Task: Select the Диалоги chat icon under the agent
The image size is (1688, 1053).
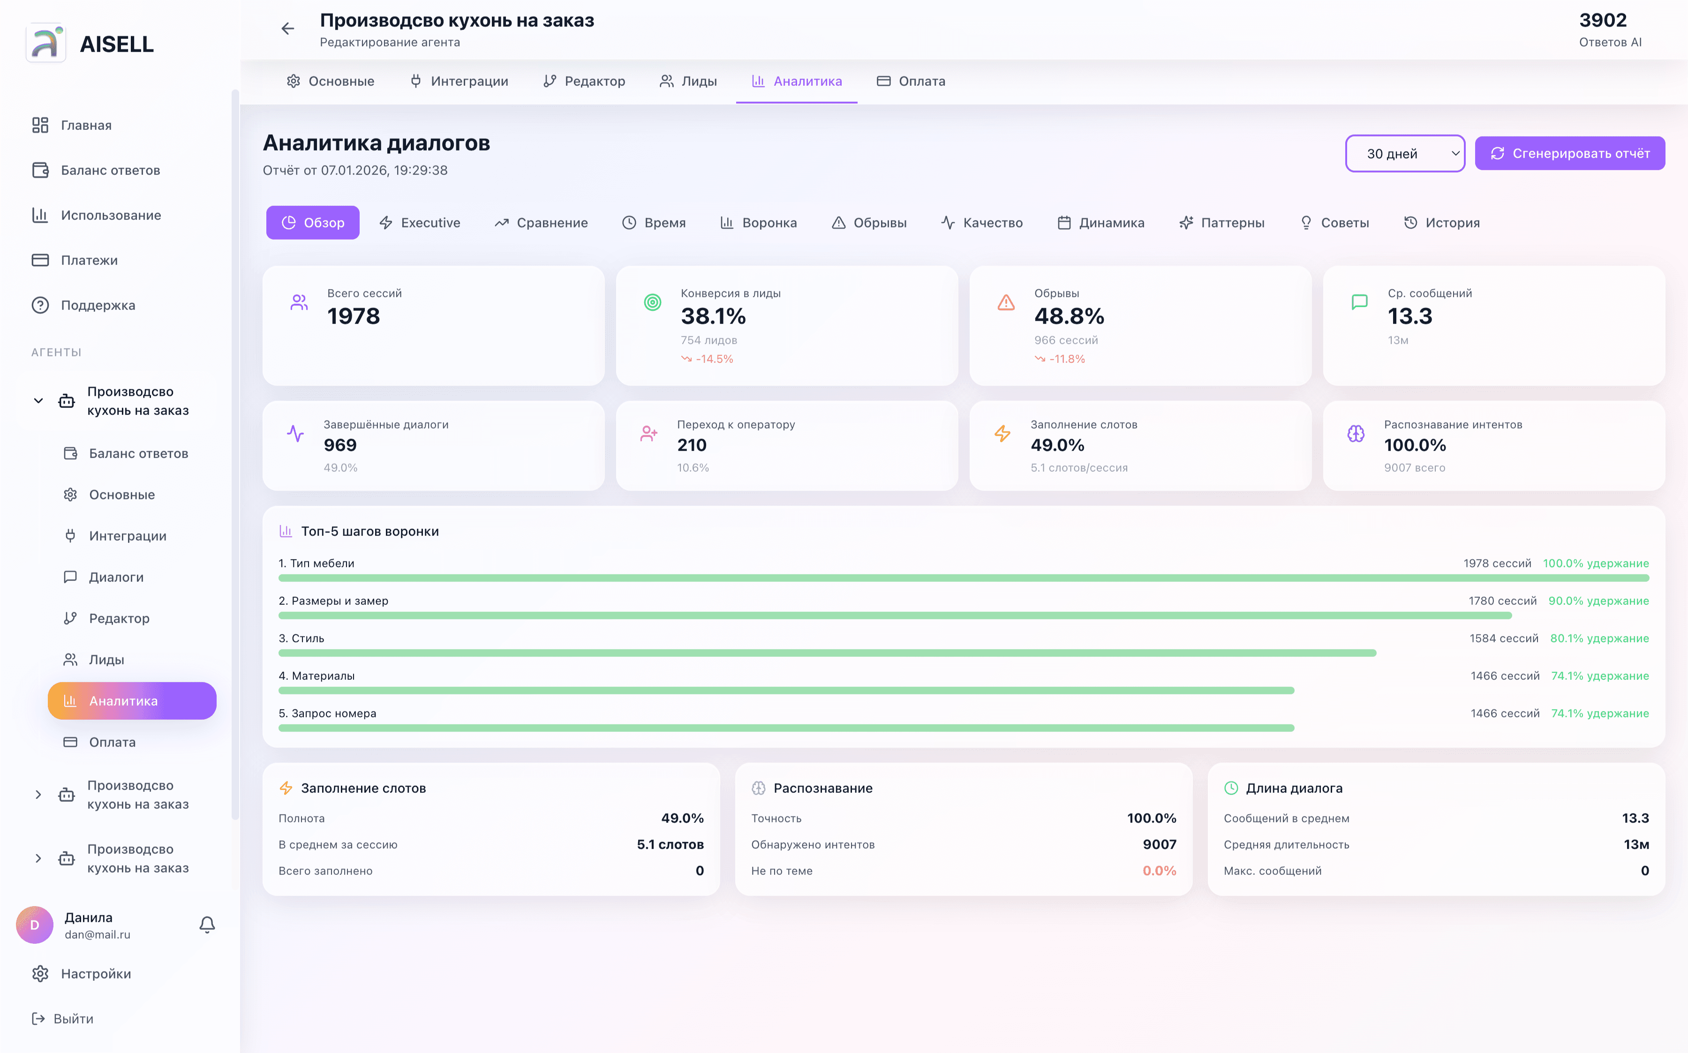Action: click(70, 577)
